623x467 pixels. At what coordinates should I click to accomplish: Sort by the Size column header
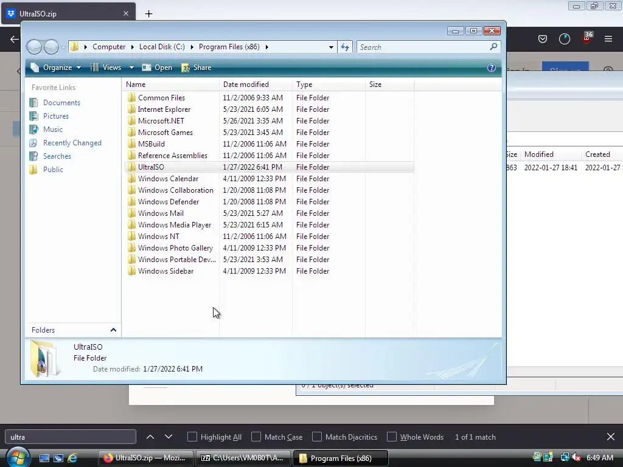point(390,84)
